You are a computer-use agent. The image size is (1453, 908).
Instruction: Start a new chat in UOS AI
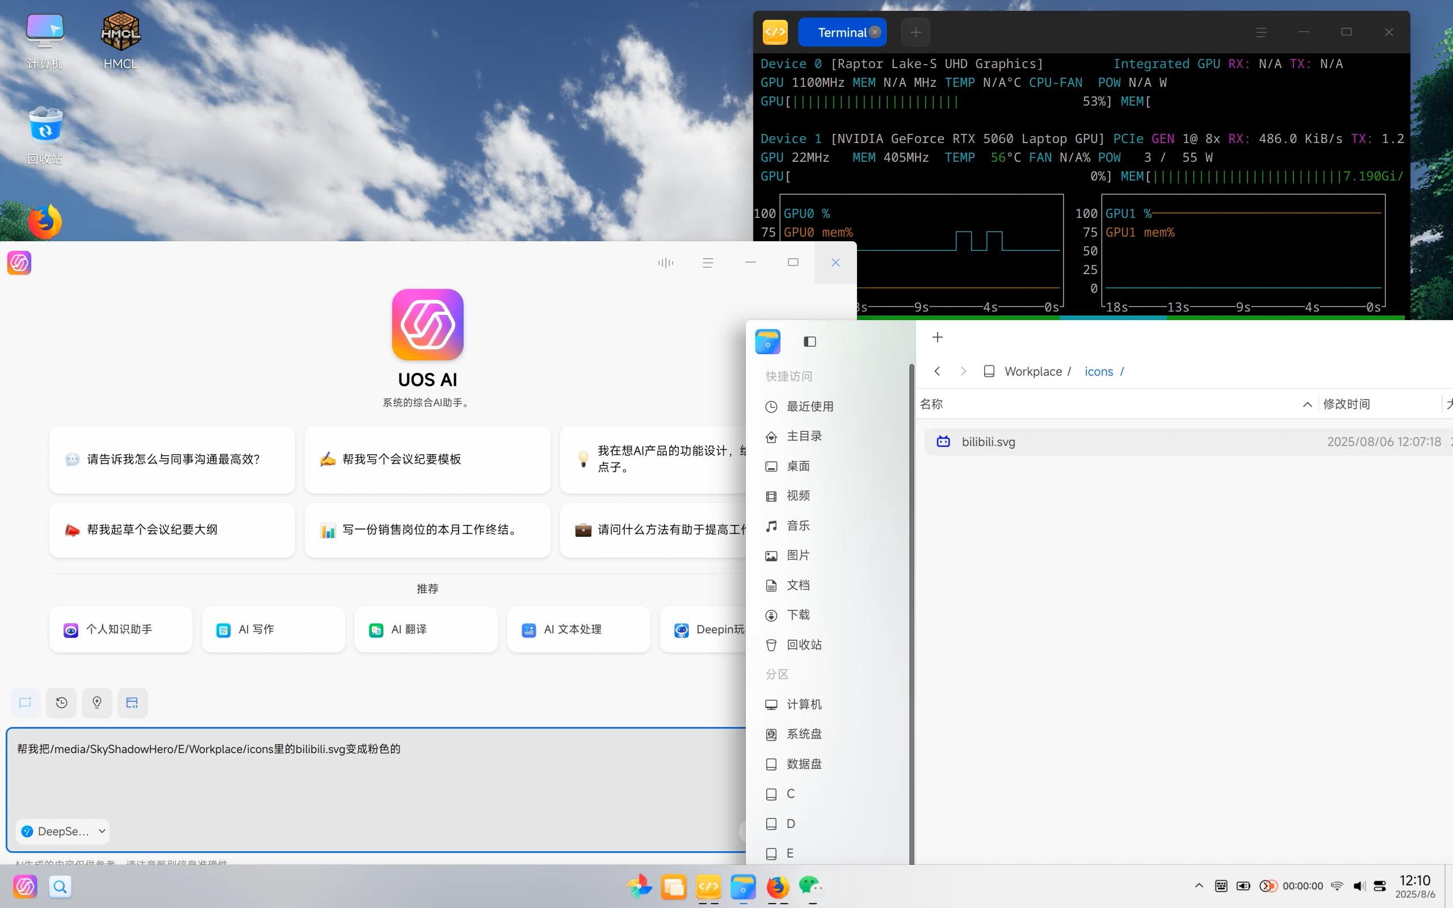pos(25,703)
